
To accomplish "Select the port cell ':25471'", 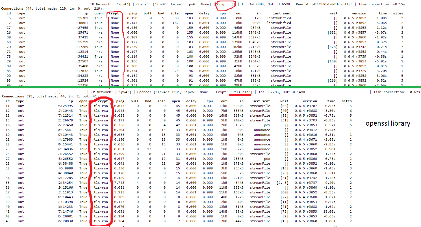I will click(x=83, y=32).
